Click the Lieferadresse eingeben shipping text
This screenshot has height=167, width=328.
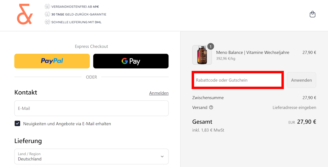pos(294,107)
